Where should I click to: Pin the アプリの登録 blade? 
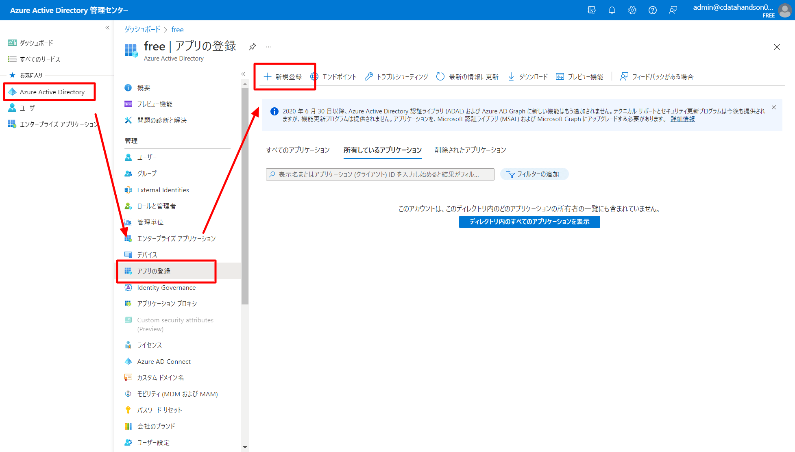point(252,47)
